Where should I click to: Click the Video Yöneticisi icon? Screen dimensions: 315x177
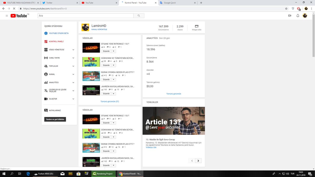[x=46, y=50]
